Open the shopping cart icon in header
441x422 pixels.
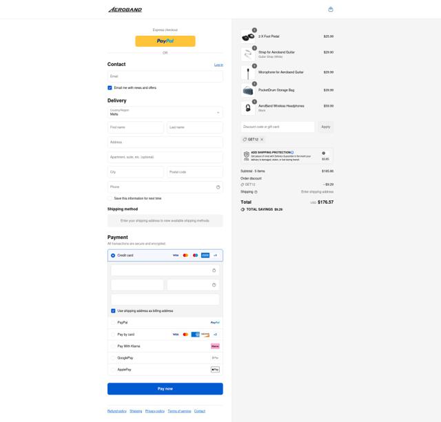click(x=331, y=10)
